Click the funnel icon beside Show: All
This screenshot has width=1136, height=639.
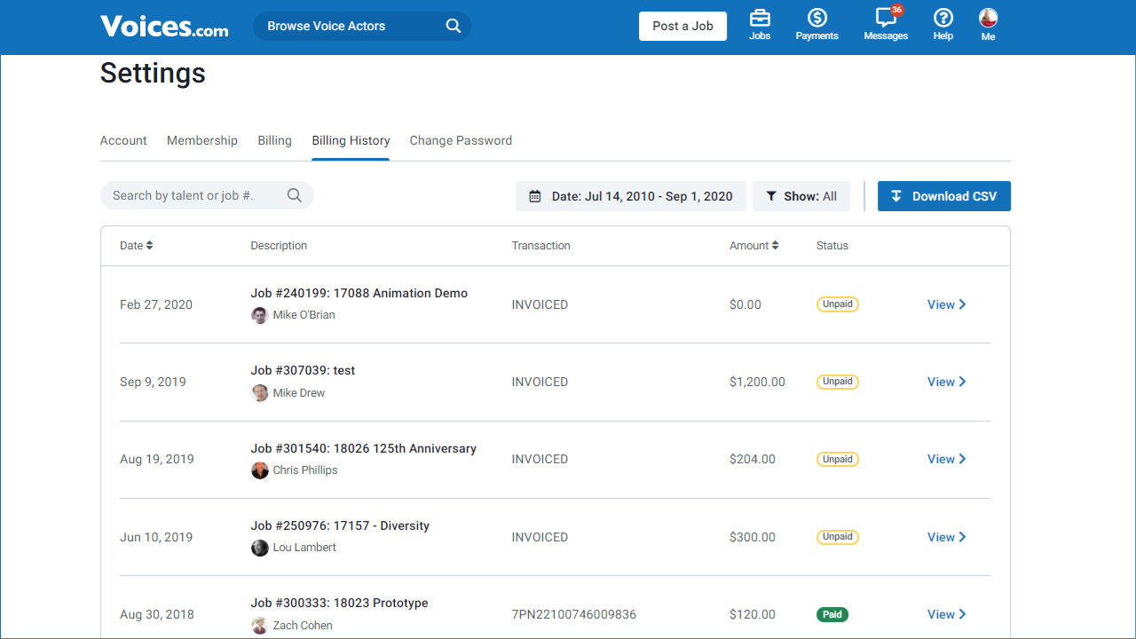(771, 195)
